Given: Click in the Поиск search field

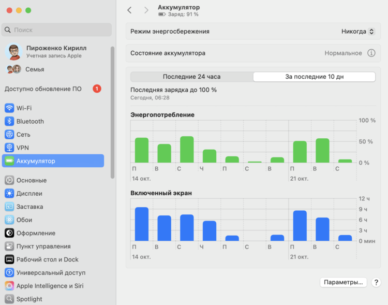Looking at the screenshot, I should 57,30.
